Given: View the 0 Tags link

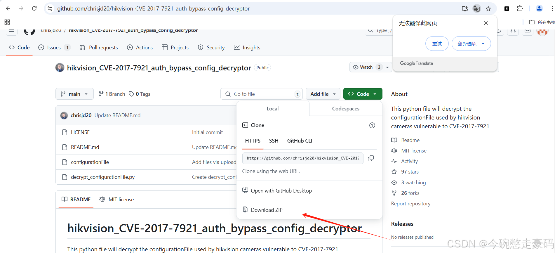Looking at the screenshot, I should [x=140, y=94].
